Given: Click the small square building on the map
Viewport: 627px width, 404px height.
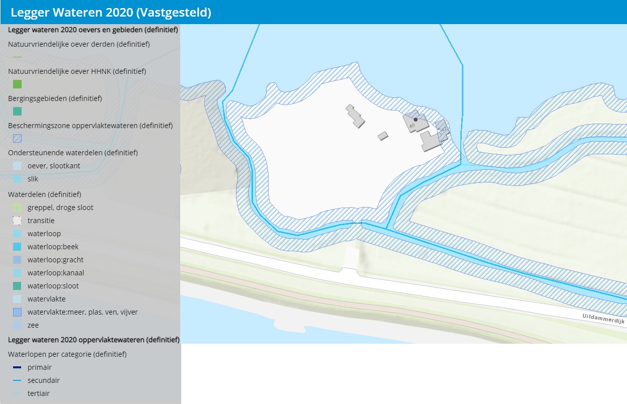Looking at the screenshot, I should (383, 136).
